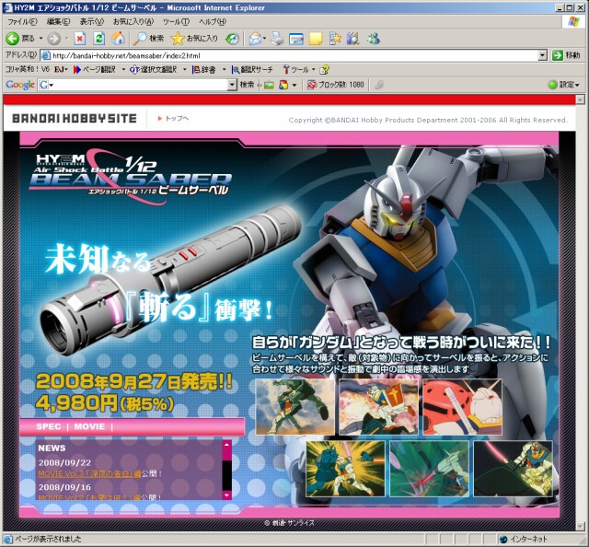This screenshot has width=589, height=547.
Task: Open the Back button history dropdown arrow
Action: pyautogui.click(x=40, y=39)
